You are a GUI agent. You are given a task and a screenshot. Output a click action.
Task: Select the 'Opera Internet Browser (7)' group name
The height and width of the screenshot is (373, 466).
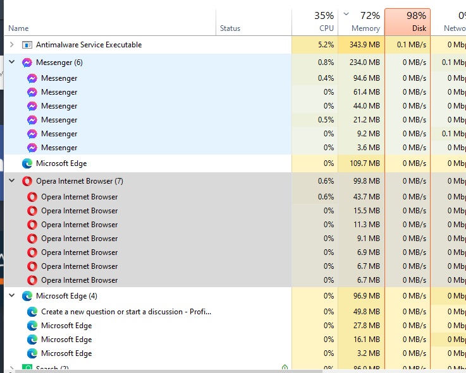(x=80, y=181)
